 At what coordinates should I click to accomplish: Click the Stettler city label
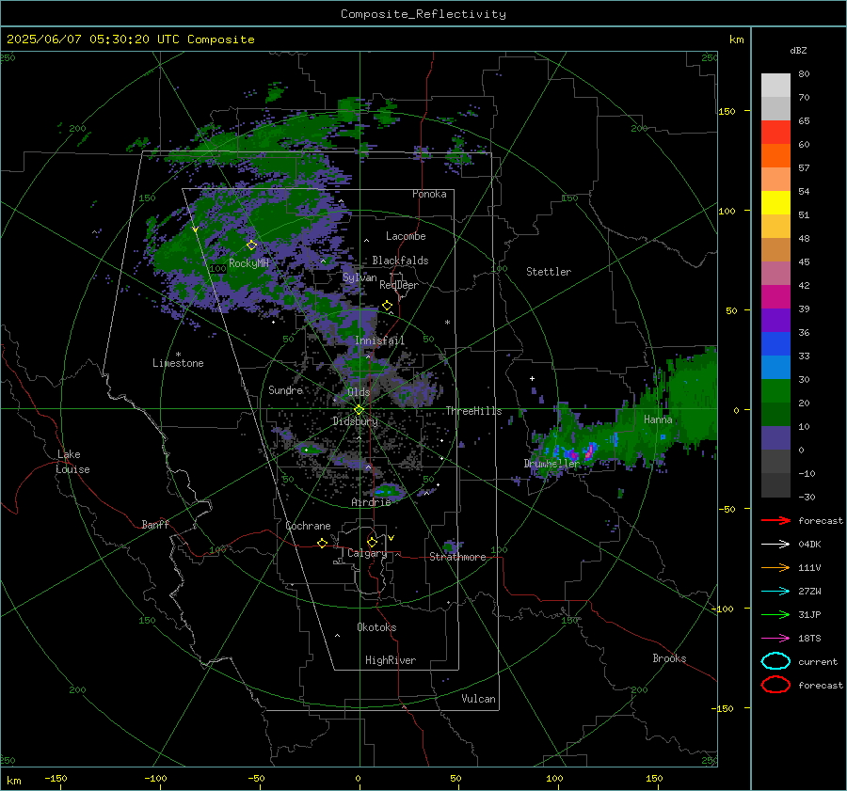tap(549, 272)
